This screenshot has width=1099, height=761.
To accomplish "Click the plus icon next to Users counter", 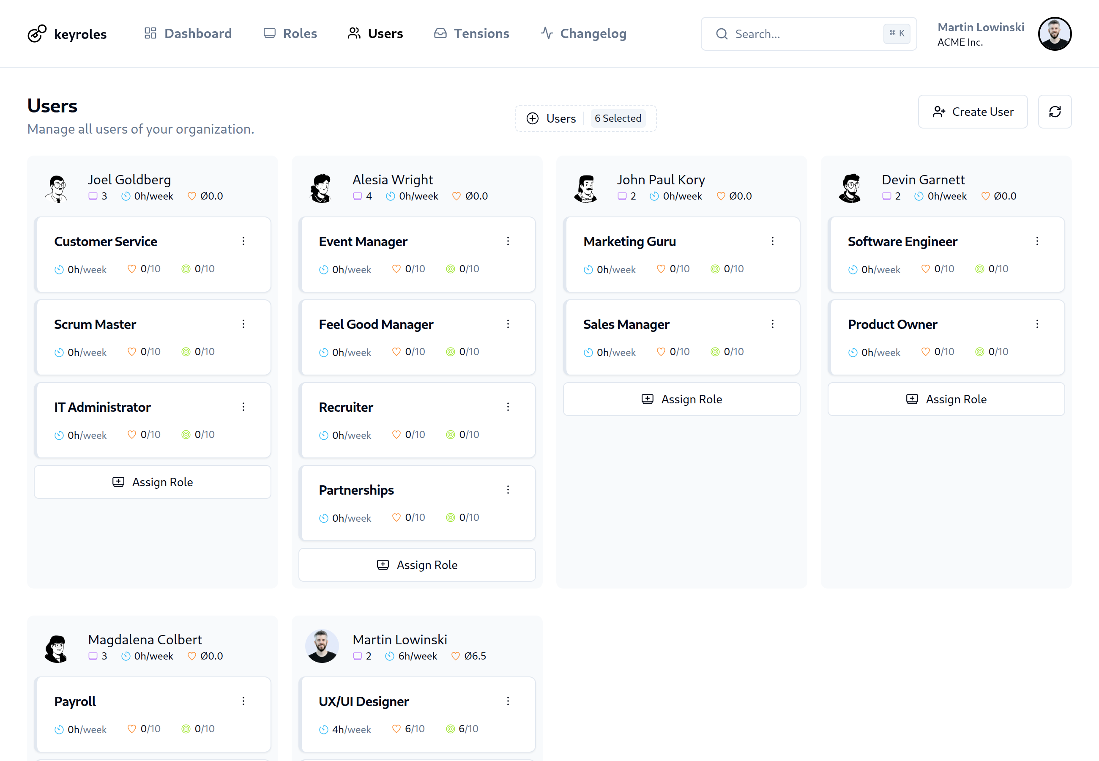I will click(532, 118).
